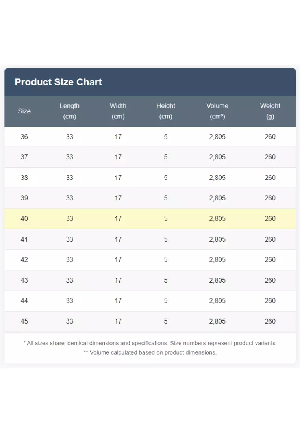Select the Height (cm) column header
The image size is (300, 433).
coord(166,111)
